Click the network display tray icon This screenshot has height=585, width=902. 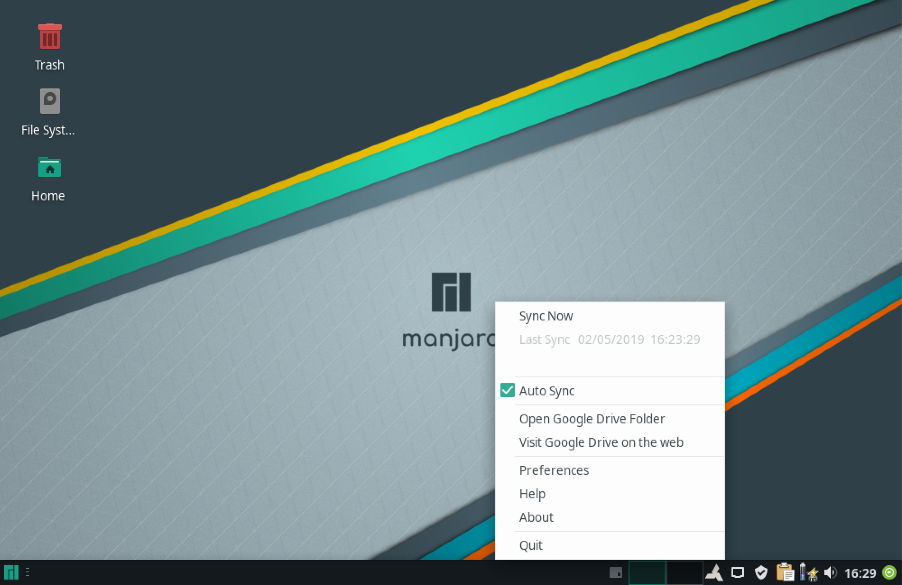pos(738,572)
